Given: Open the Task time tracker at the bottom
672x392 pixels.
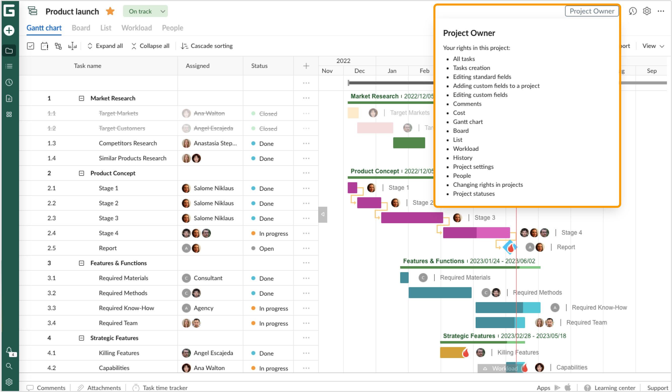Looking at the screenshot, I should [160, 387].
